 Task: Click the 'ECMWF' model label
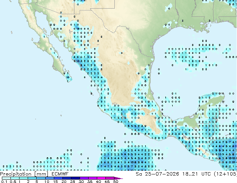click(60, 174)
